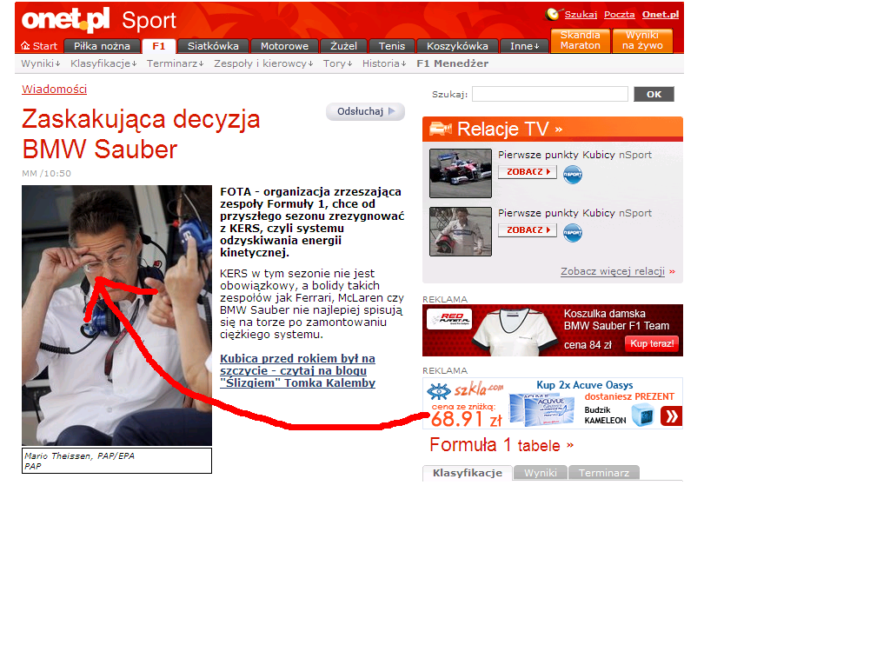Image resolution: width=890 pixels, height=645 pixels.
Task: Click the home icon beside Start
Action: pyautogui.click(x=25, y=46)
